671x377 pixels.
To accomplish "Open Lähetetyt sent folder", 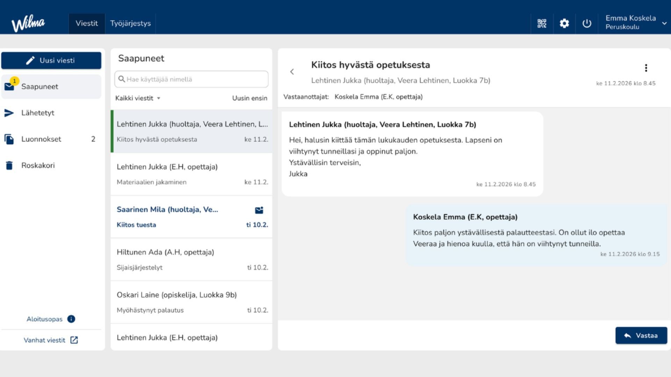I will click(x=37, y=113).
